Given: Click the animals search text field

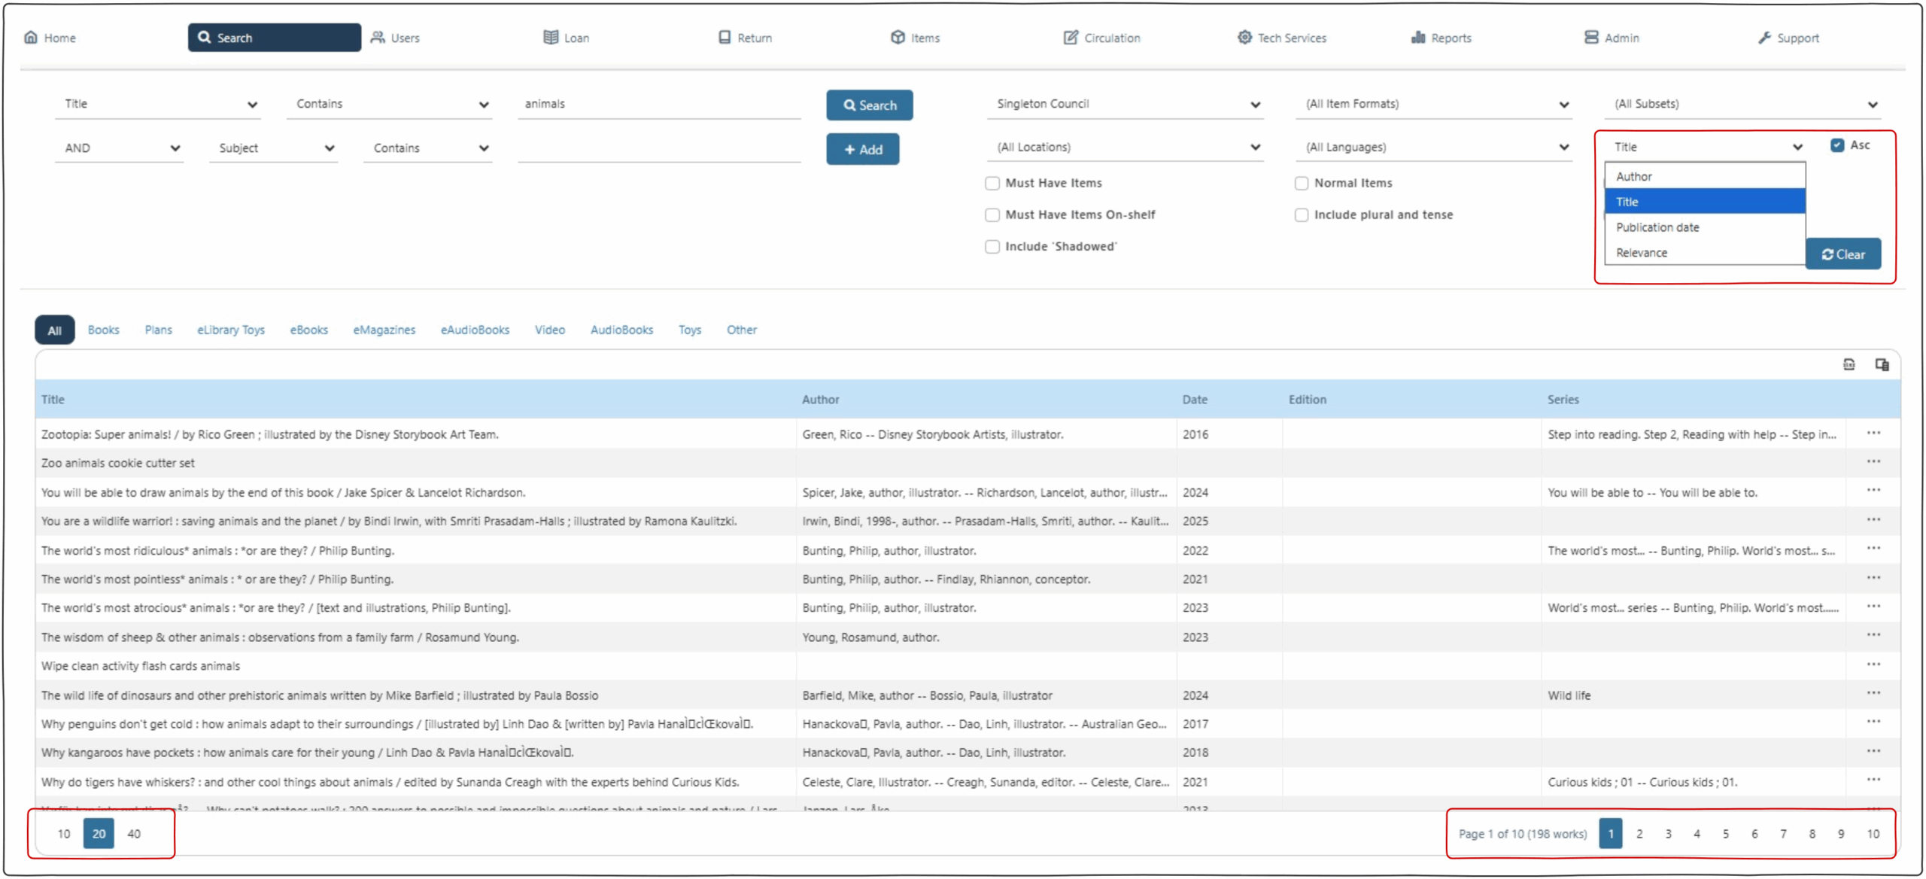Looking at the screenshot, I should tap(659, 104).
